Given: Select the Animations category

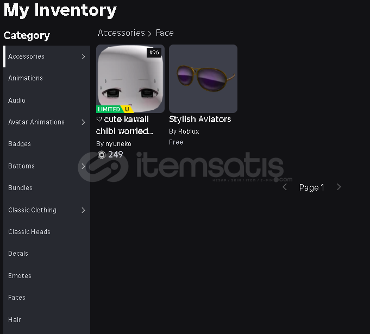Looking at the screenshot, I should click(x=47, y=78).
